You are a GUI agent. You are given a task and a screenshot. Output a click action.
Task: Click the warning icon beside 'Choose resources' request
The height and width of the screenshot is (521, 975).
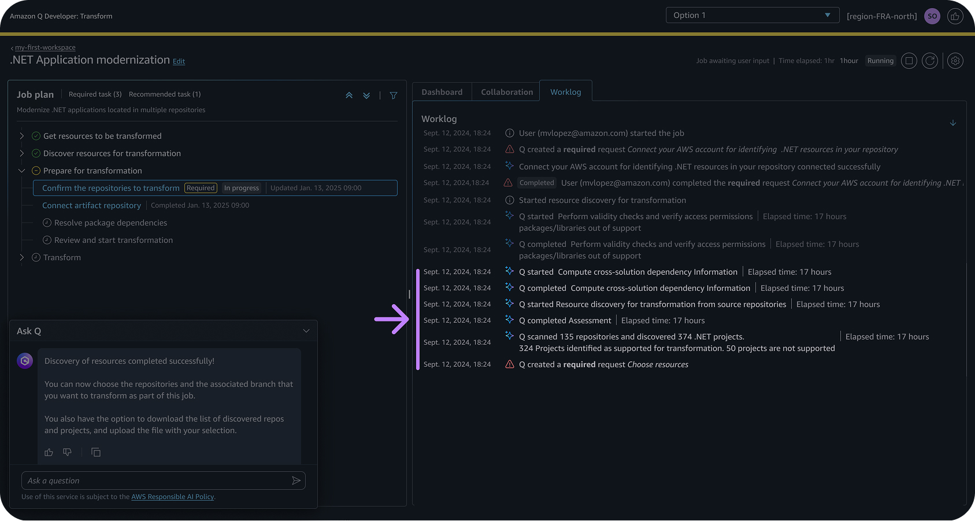coord(510,364)
